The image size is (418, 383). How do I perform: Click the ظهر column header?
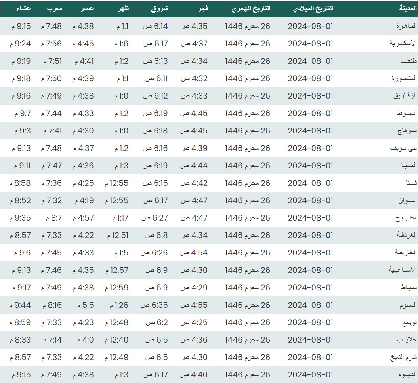coord(124,9)
